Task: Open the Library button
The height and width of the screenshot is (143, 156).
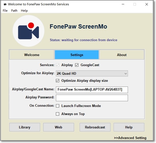Action: 25,127
